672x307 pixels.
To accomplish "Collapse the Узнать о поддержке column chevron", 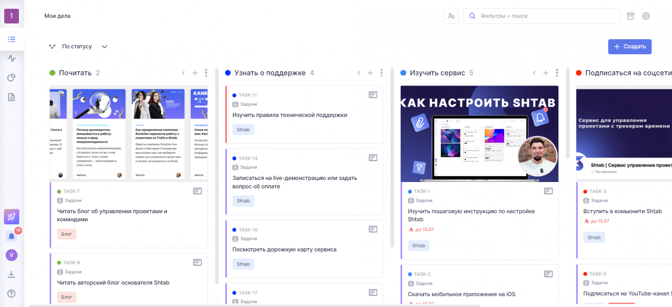I will pyautogui.click(x=359, y=73).
